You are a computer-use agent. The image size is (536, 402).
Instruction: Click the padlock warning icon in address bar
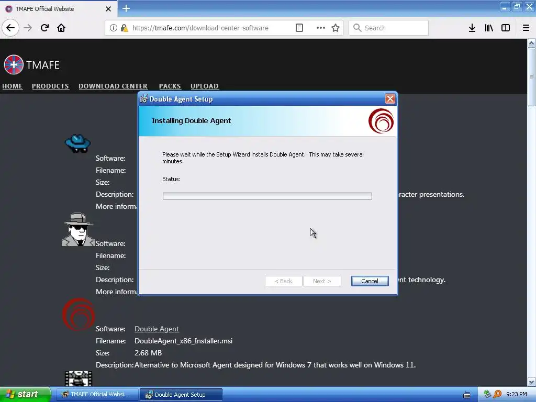[124, 28]
